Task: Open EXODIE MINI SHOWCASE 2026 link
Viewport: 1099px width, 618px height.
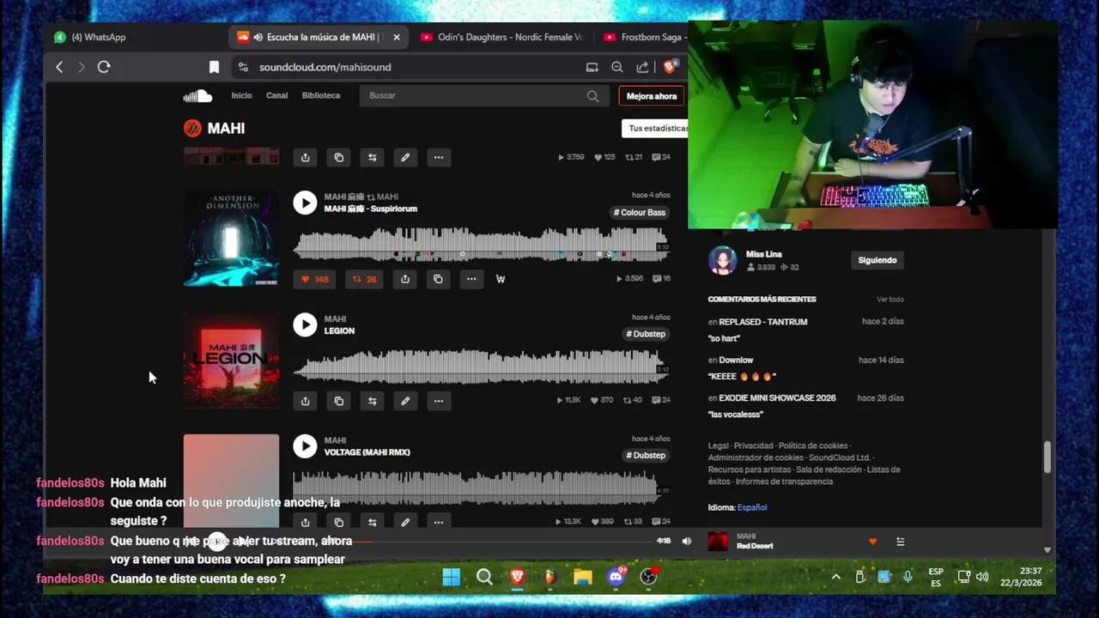Action: tap(777, 398)
